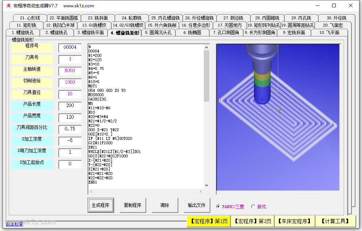Image resolution: width=362 pixels, height=231 pixels.
Task: Click the 刀具间距百分比 input showing 0.75
Action: click(x=70, y=129)
